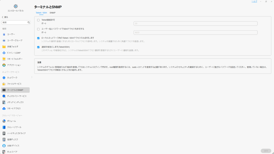Click the search magnifier icon
This screenshot has height=154, width=274.
(29, 23)
